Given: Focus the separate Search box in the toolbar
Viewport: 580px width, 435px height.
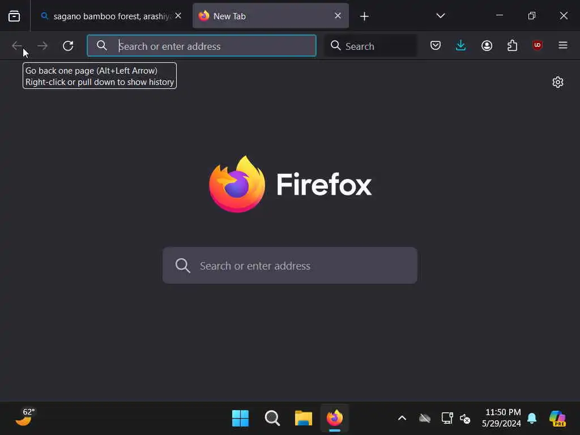Looking at the screenshot, I should coord(370,46).
